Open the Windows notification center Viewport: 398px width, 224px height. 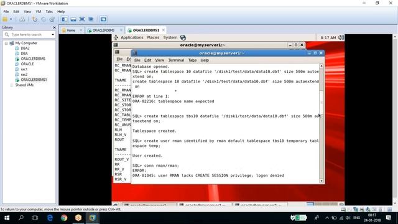point(388,218)
